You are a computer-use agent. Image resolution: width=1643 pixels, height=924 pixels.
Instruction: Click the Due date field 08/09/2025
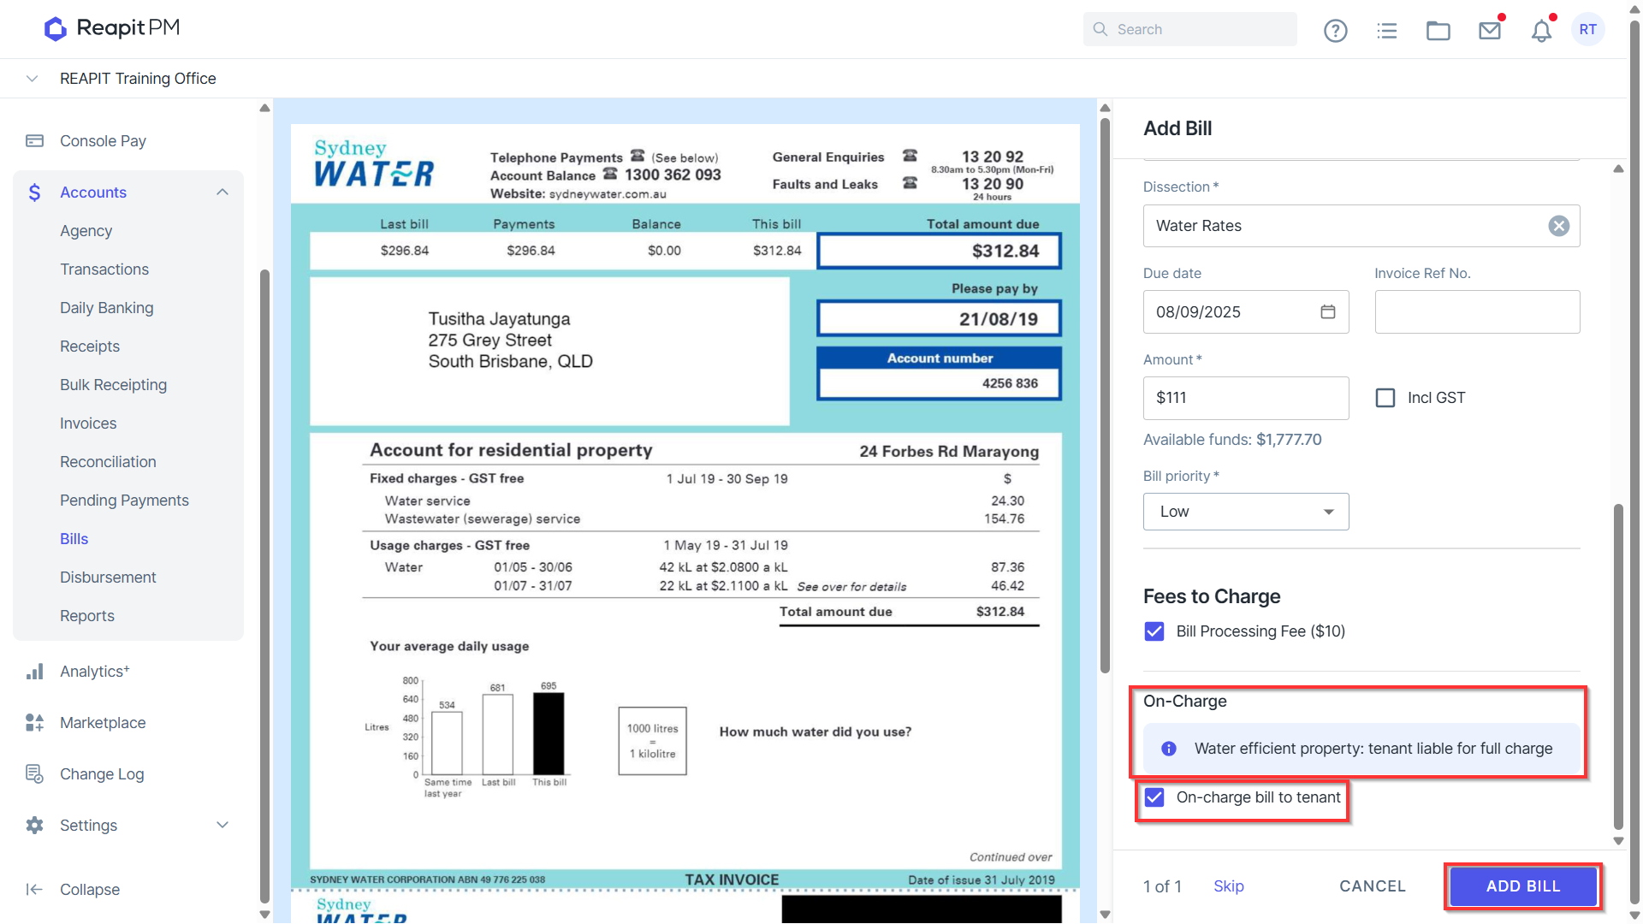click(x=1246, y=312)
